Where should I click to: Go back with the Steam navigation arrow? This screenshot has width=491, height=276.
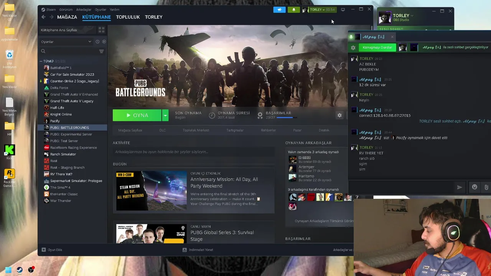43,17
